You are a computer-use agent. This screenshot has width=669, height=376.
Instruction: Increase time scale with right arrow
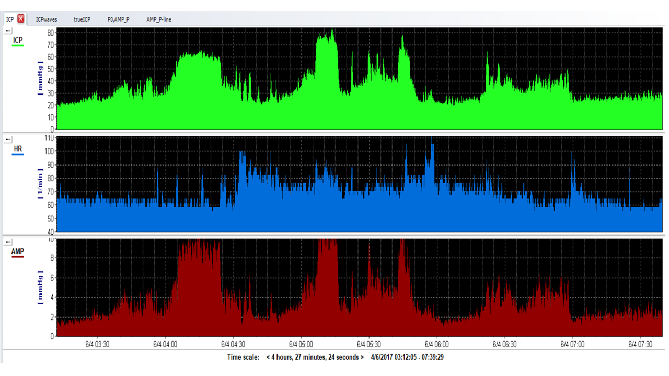pos(362,358)
